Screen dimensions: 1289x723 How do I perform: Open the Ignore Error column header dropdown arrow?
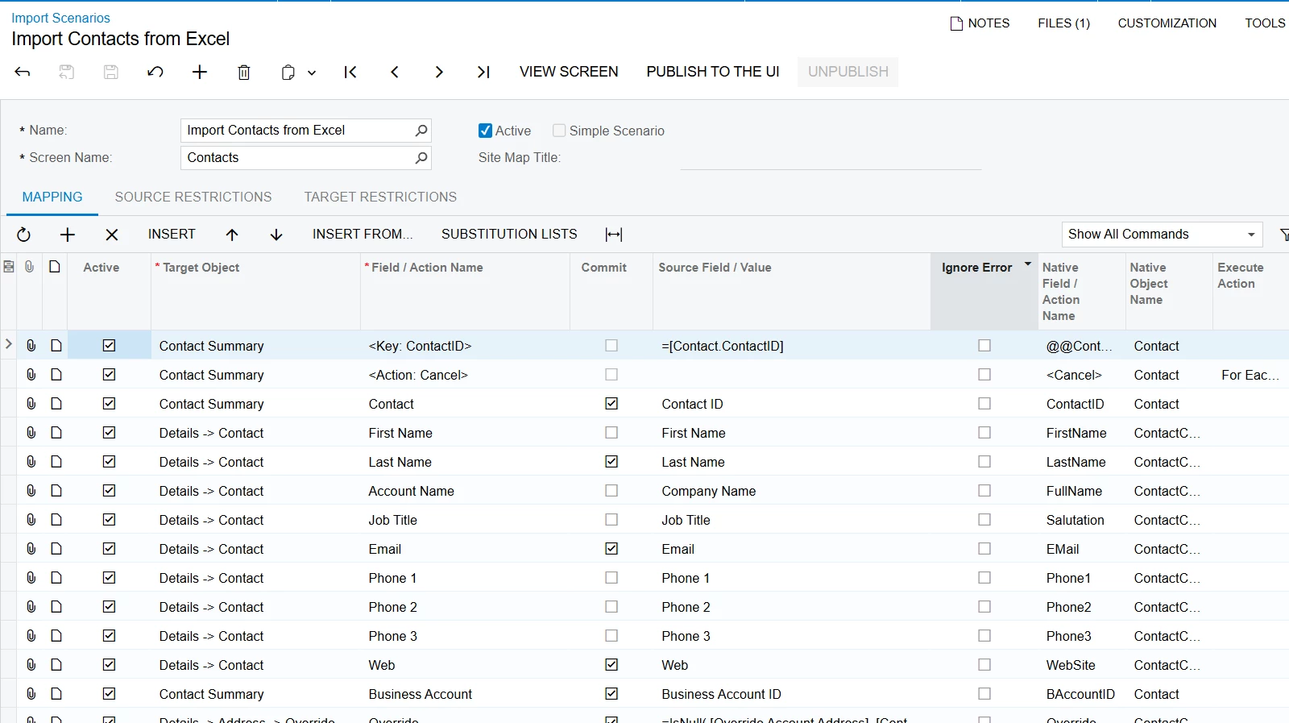click(x=1027, y=264)
